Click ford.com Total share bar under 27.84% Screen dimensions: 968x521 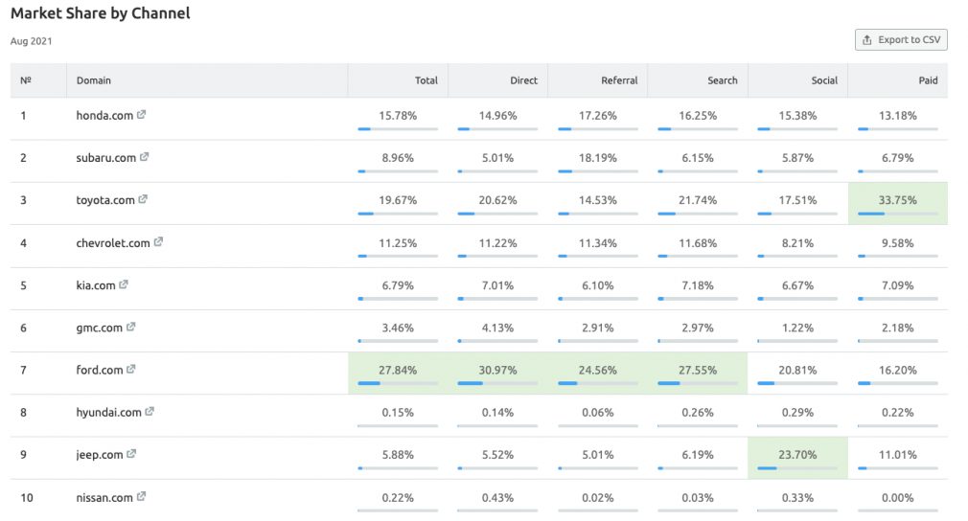398,383
